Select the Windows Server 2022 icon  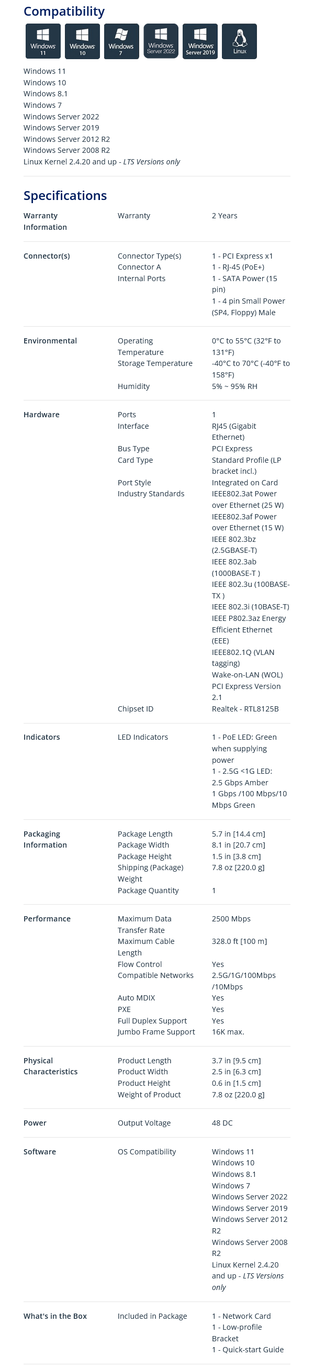tap(161, 41)
